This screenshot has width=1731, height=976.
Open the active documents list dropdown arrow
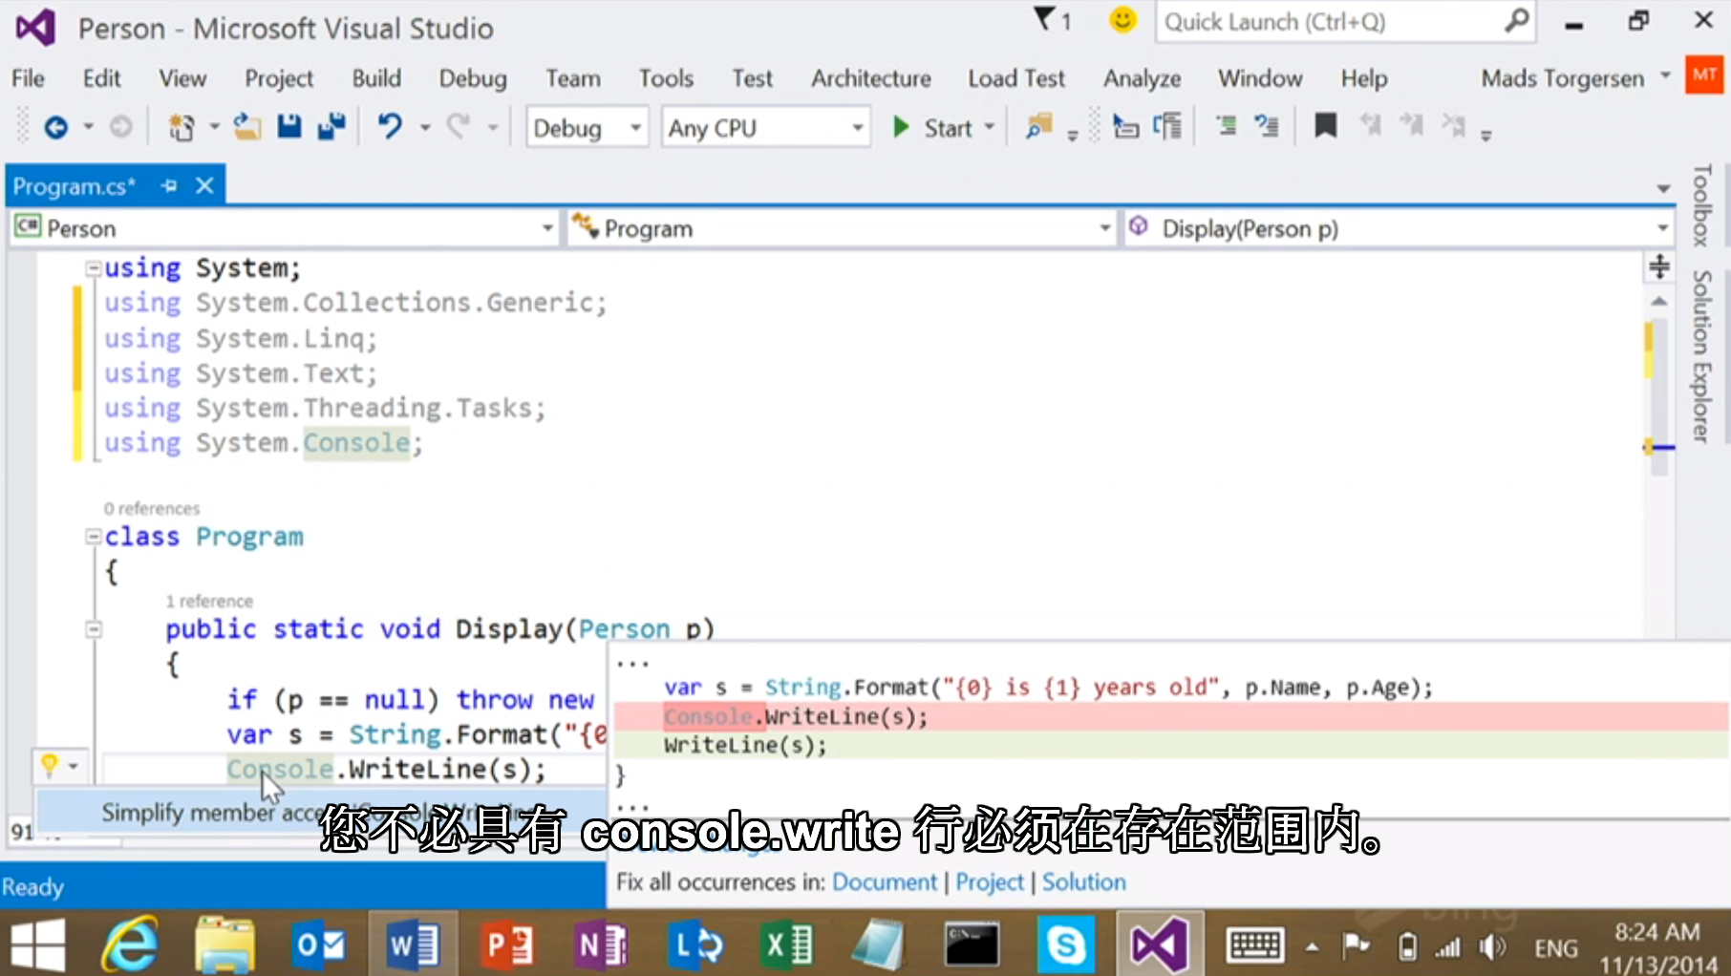click(1663, 188)
